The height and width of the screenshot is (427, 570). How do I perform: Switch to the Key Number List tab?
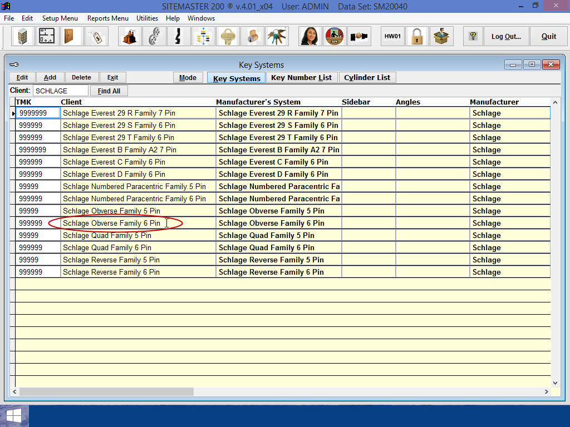coord(301,77)
